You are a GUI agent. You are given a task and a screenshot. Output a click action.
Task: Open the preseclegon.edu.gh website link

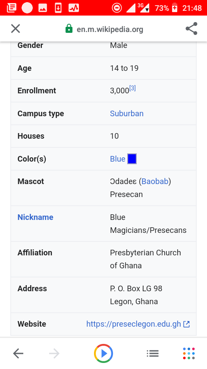[x=134, y=324]
